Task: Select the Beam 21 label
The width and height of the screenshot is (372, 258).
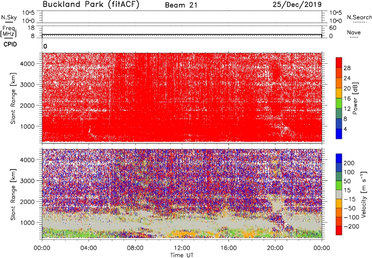Action: click(x=181, y=5)
